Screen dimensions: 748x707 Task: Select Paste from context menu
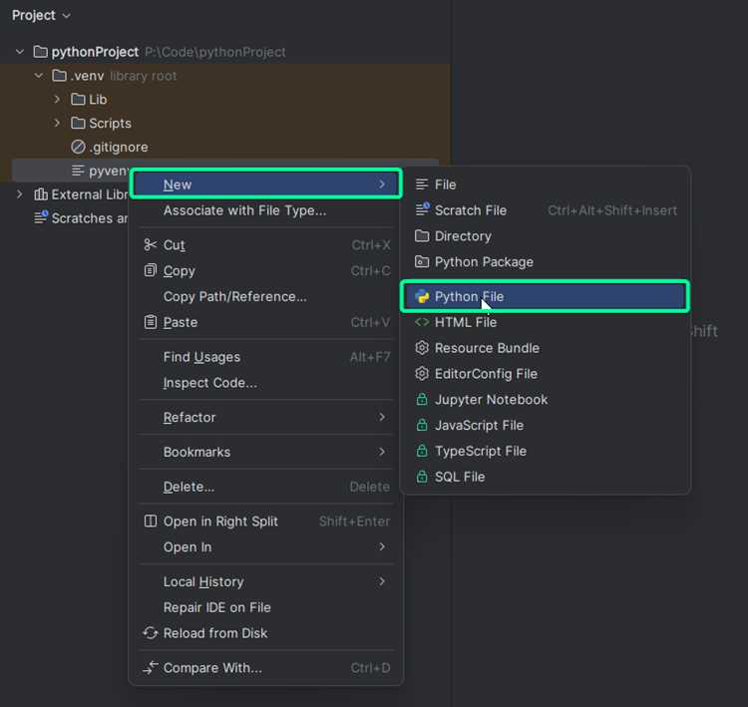[x=266, y=322]
